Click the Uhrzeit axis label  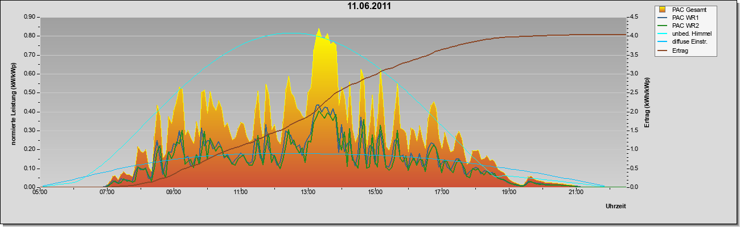tap(616, 207)
